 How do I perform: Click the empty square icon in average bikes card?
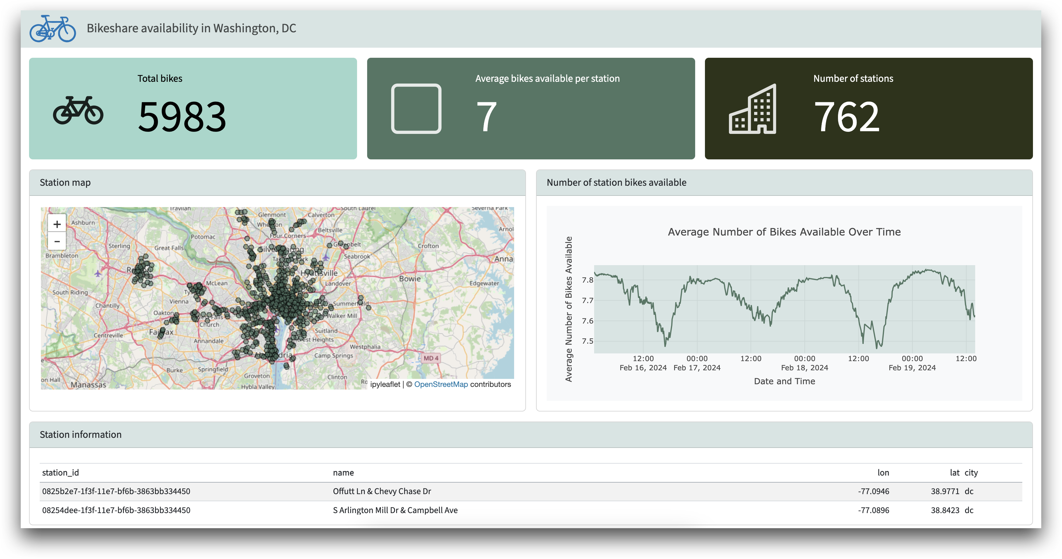point(416,109)
